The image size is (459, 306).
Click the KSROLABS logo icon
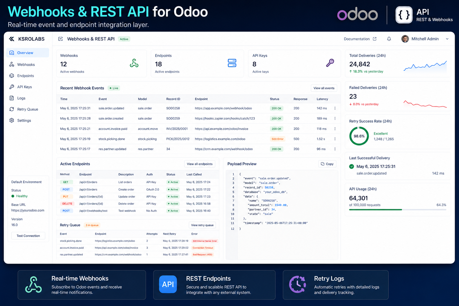[x=12, y=39]
